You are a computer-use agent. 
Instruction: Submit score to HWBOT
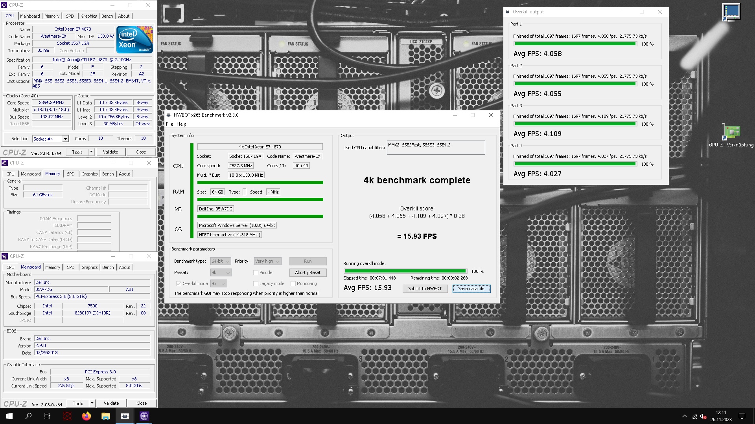(x=425, y=289)
